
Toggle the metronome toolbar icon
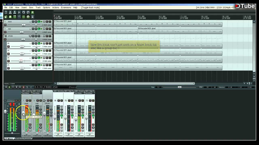[x=32, y=12]
